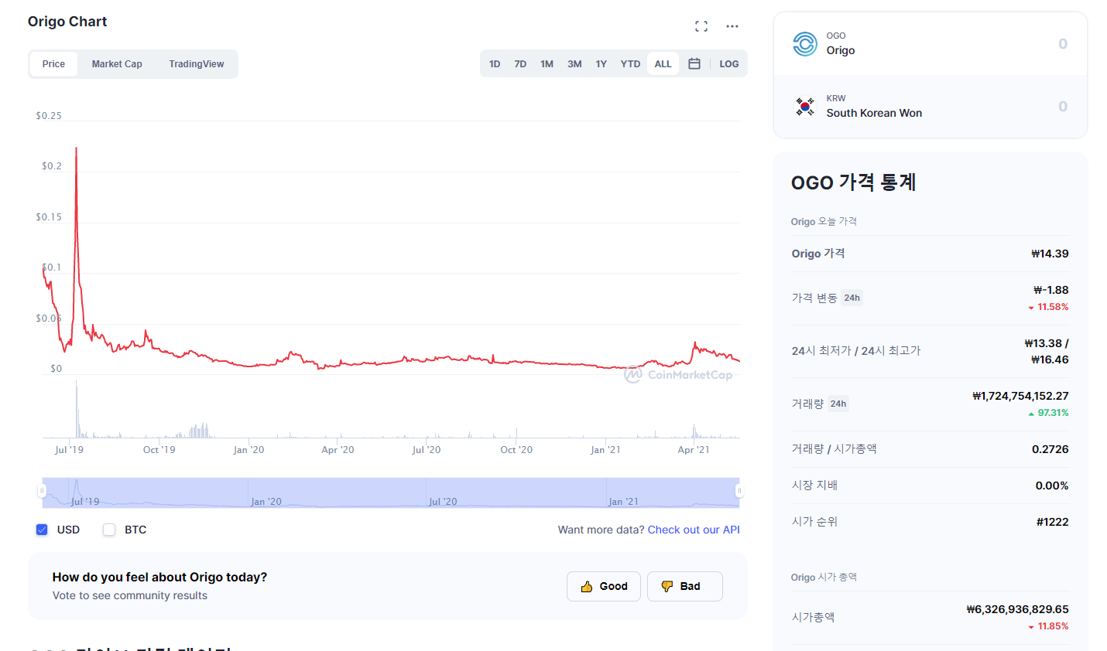This screenshot has width=1107, height=651.
Task: Click the 0.2726 volume ratio value
Action: click(1050, 449)
